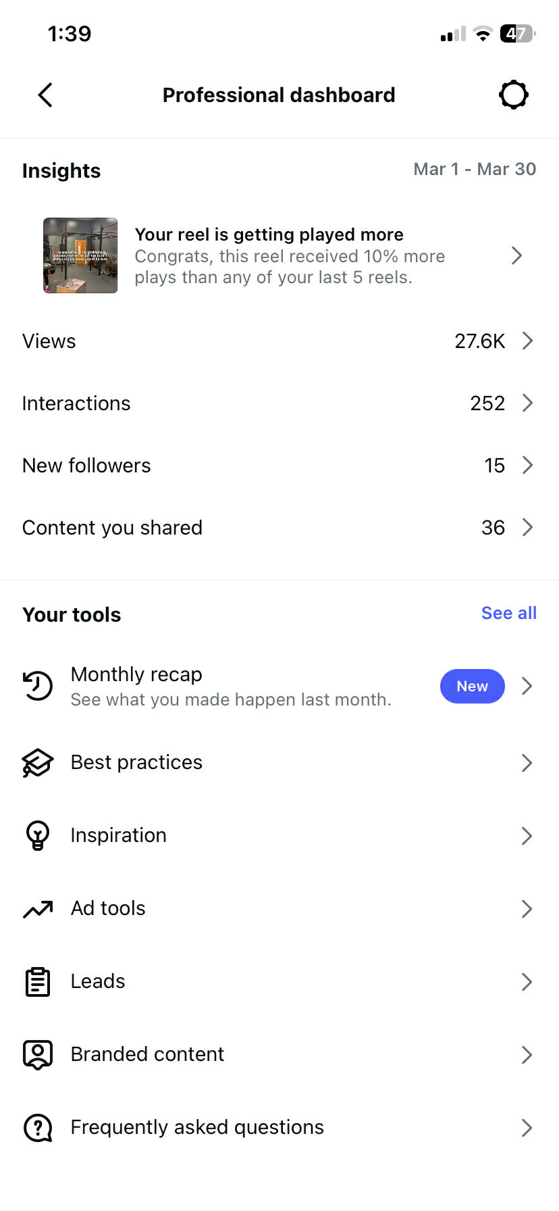Tap the back arrow icon
The height and width of the screenshot is (1211, 559).
pos(45,95)
